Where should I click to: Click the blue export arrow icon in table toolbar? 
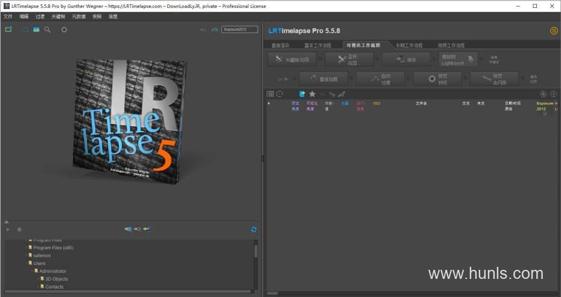click(x=302, y=94)
